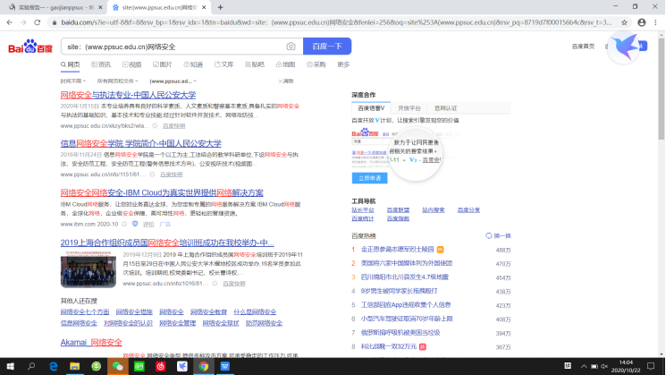
Task: Switch to Chrome in the taskbar
Action: 204,366
